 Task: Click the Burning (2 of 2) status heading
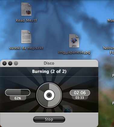point(49,71)
